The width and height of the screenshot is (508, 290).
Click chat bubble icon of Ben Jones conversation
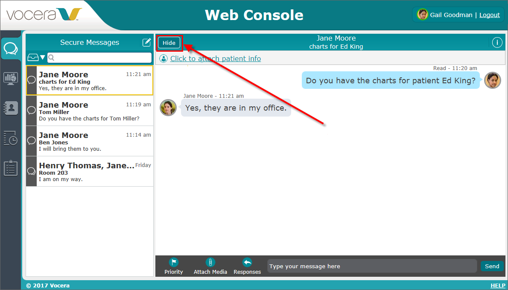pos(32,141)
